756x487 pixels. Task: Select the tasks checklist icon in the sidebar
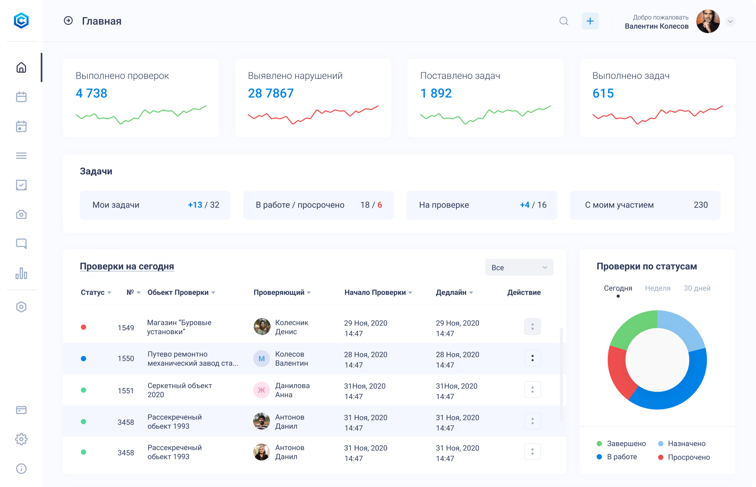coord(21,185)
